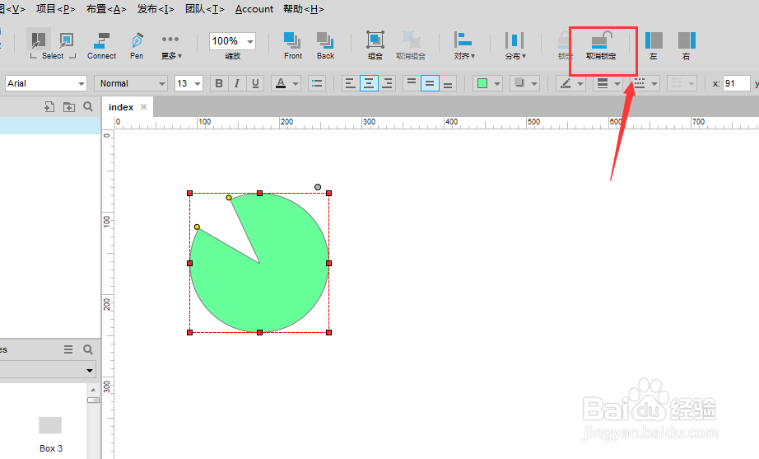Viewport: 759px width, 459px height.
Task: Open the 更多 tools menu
Action: tap(170, 45)
